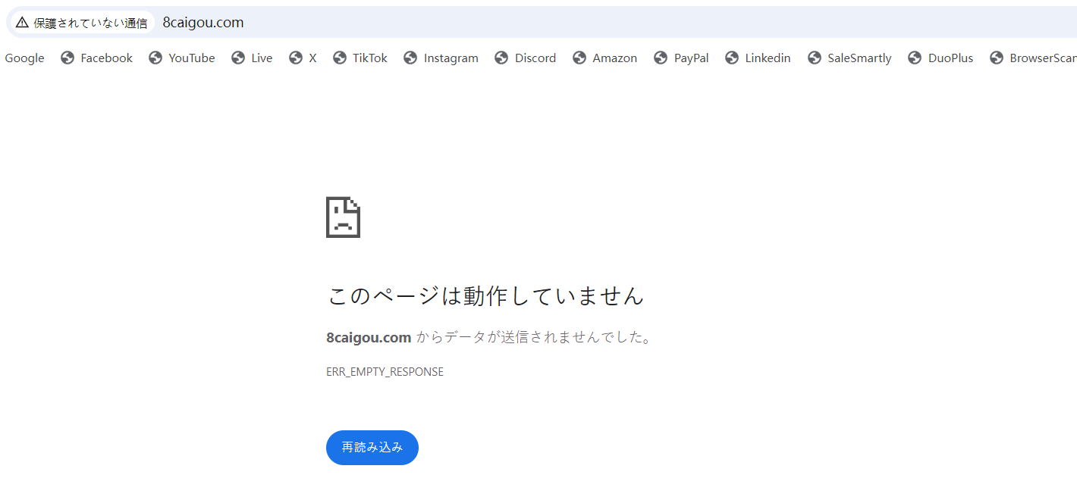This screenshot has width=1077, height=500.
Task: Open the Linkedin bookmark
Action: pos(758,58)
